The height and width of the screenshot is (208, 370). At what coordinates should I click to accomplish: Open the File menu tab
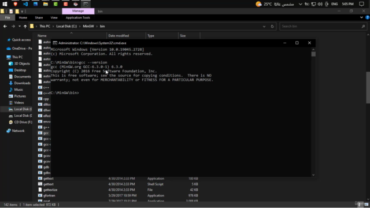(x=8, y=18)
